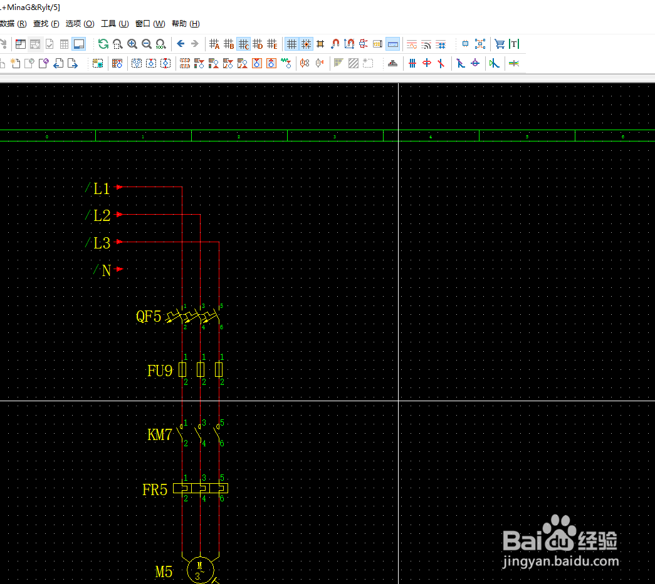Click the table grid icon
The width and height of the screenshot is (655, 584).
coord(64,44)
